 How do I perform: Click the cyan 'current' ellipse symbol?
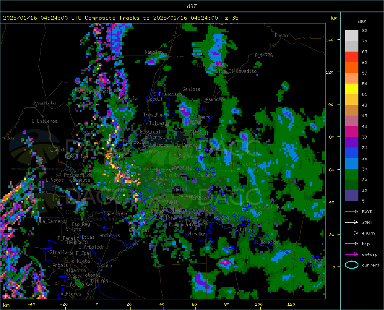[352, 265]
